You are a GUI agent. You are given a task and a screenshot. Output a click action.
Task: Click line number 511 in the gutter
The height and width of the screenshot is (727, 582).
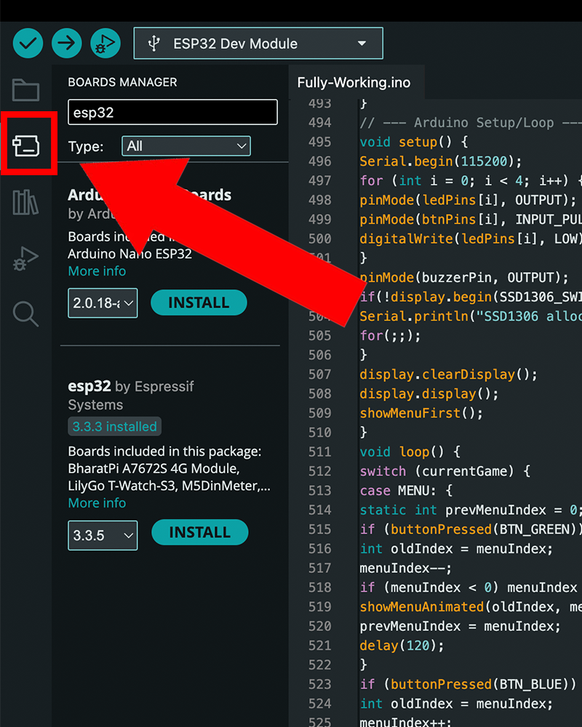coord(319,451)
